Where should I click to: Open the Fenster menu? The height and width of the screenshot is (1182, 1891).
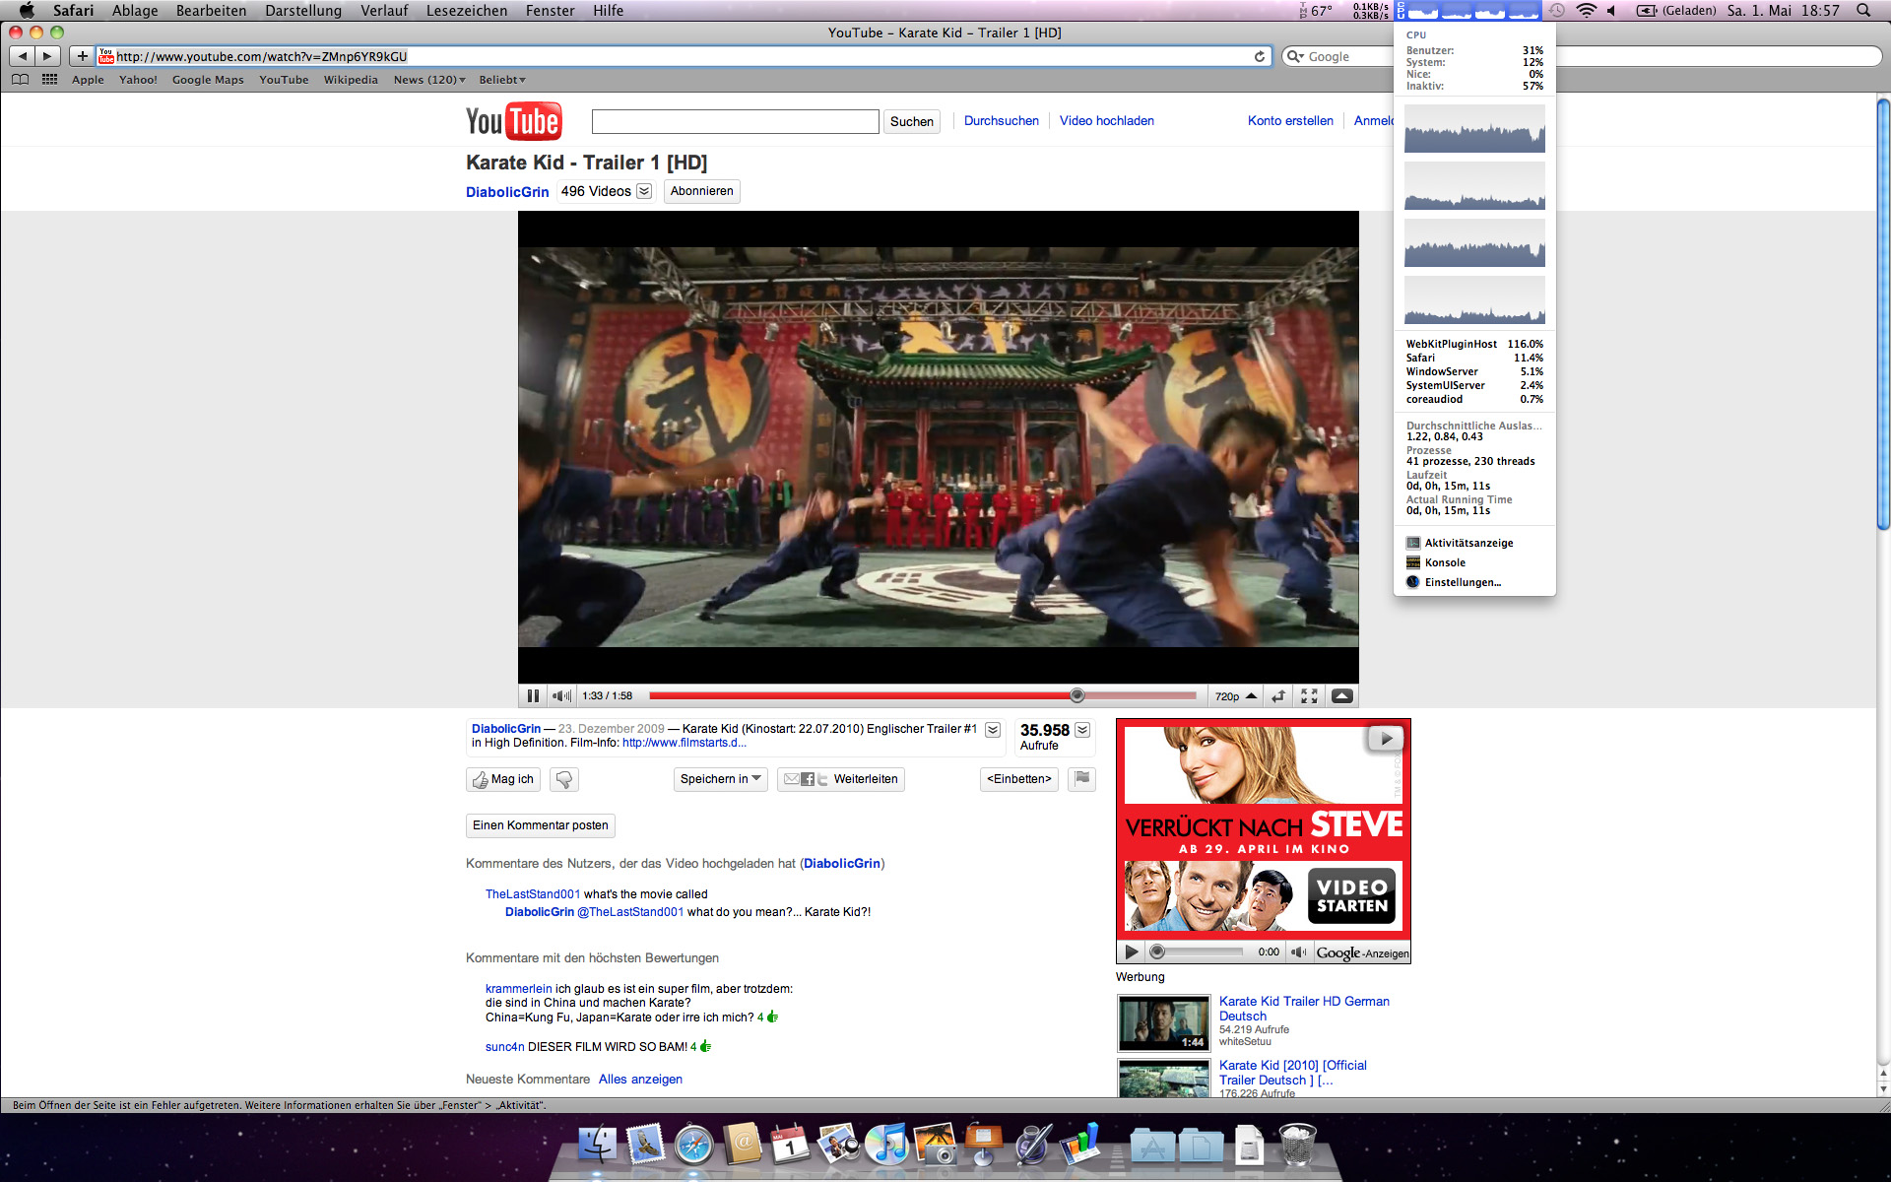tap(550, 11)
